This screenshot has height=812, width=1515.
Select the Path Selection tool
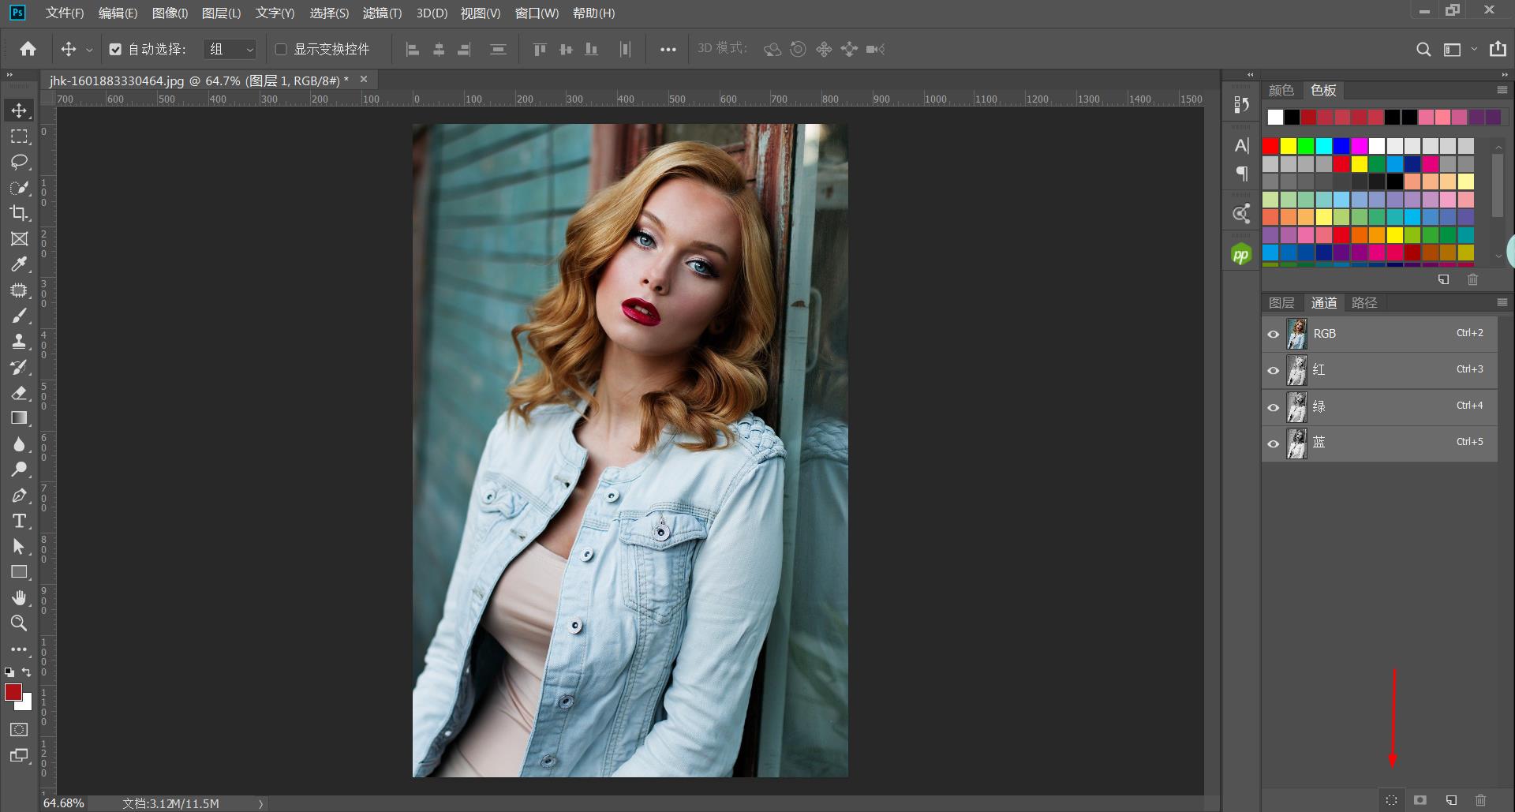[x=19, y=547]
